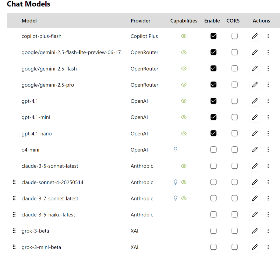This screenshot has width=280, height=260.
Task: Toggle CORS checkbox for claude-3-5-haiku-latest
Action: click(234, 214)
